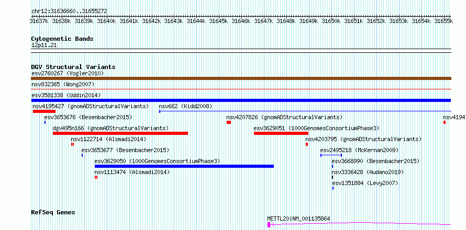
Task: Click the brown esv2760267 Vogler2010 variant bar
Action: pyautogui.click(x=241, y=78)
